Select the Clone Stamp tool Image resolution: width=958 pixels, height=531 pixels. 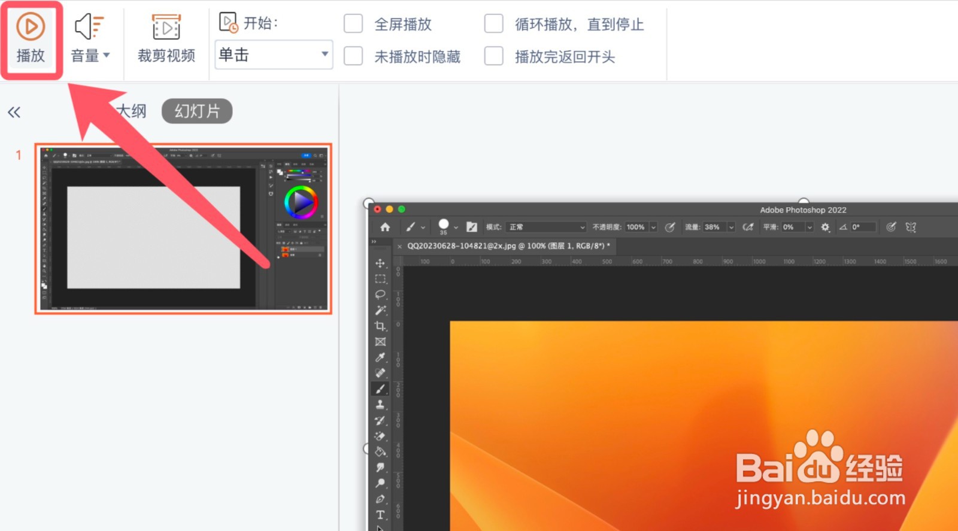pos(380,405)
